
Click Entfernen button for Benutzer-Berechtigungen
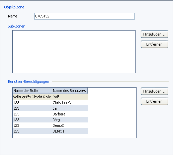click(x=155, y=101)
